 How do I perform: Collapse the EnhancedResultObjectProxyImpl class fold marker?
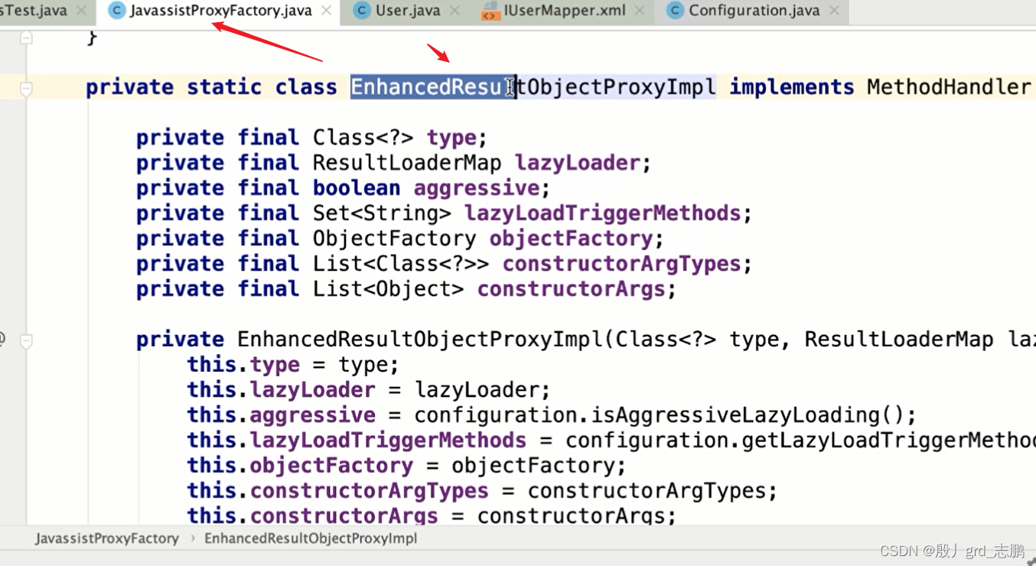click(26, 89)
